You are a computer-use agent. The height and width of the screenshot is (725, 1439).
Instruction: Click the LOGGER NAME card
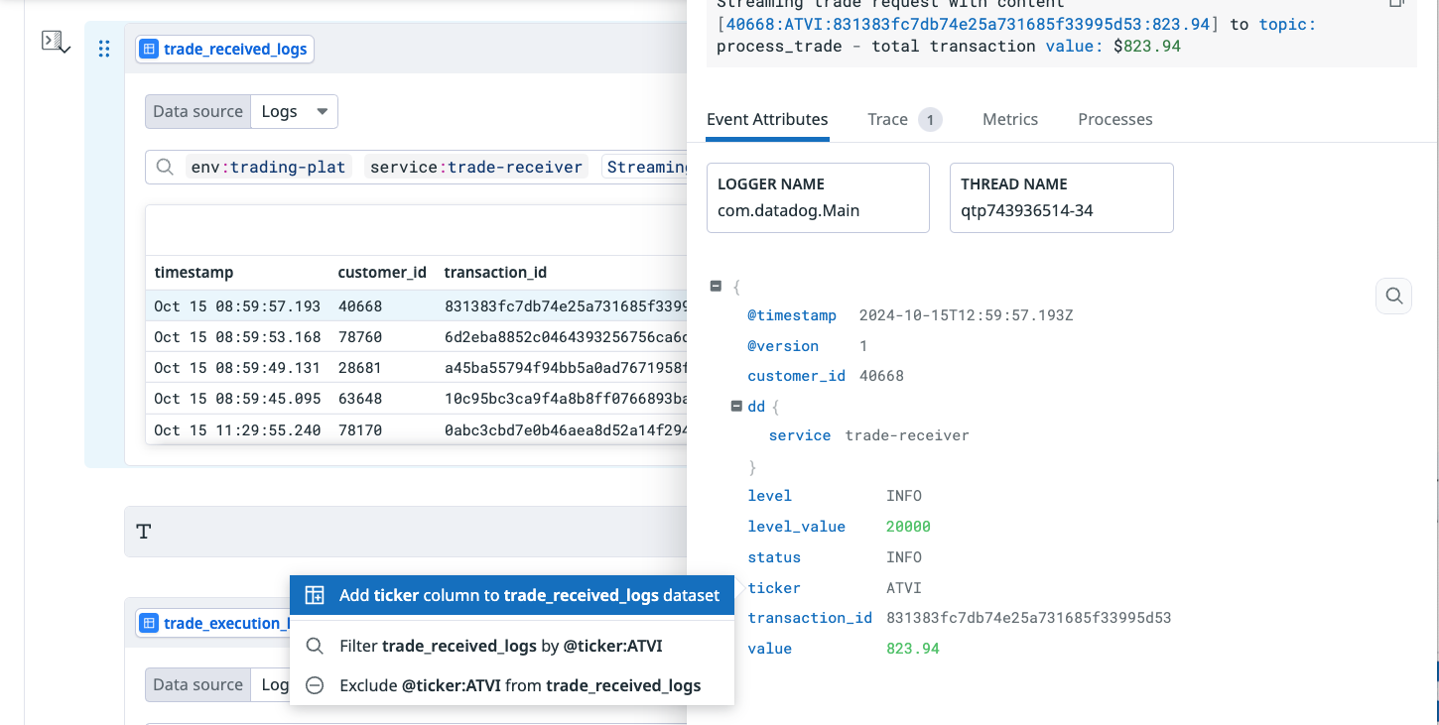point(818,198)
